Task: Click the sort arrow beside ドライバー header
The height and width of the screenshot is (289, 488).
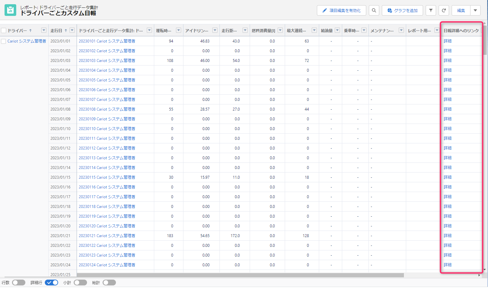Action: [31, 30]
